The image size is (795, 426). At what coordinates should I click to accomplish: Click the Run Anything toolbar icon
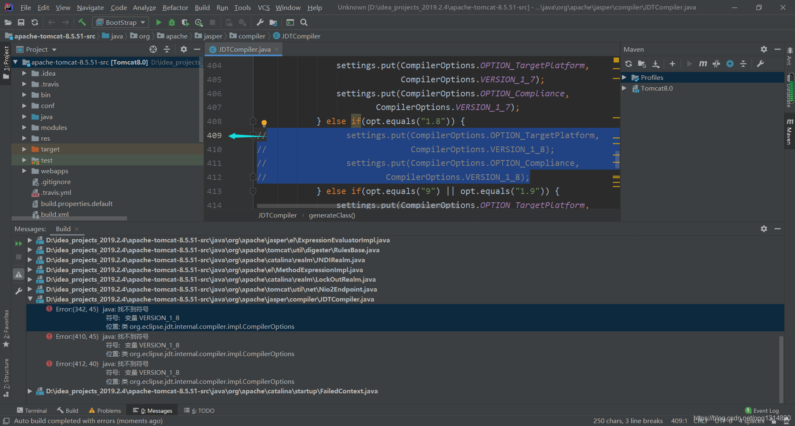(290, 22)
